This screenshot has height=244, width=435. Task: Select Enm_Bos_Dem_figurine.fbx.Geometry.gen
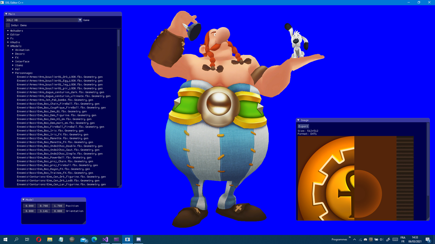[x=57, y=115]
